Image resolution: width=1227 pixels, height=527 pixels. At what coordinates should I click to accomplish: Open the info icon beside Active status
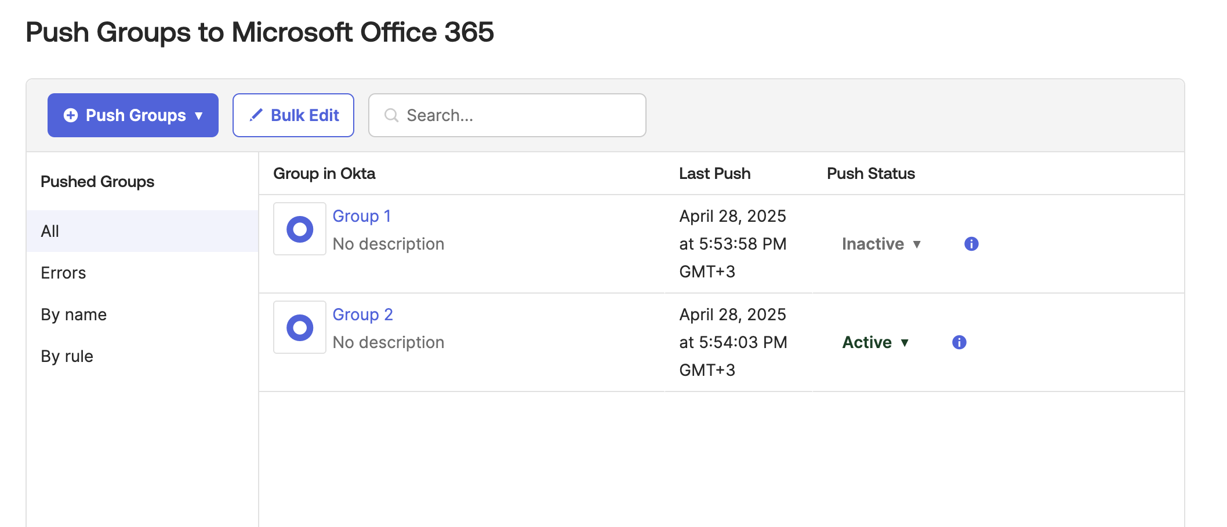point(959,342)
